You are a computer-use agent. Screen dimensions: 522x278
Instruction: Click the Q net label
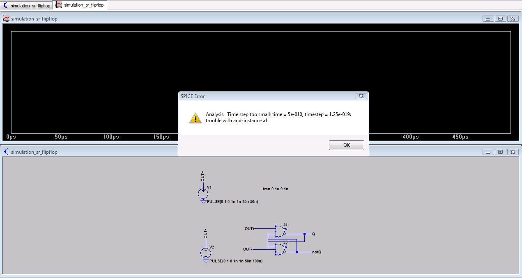(x=313, y=234)
